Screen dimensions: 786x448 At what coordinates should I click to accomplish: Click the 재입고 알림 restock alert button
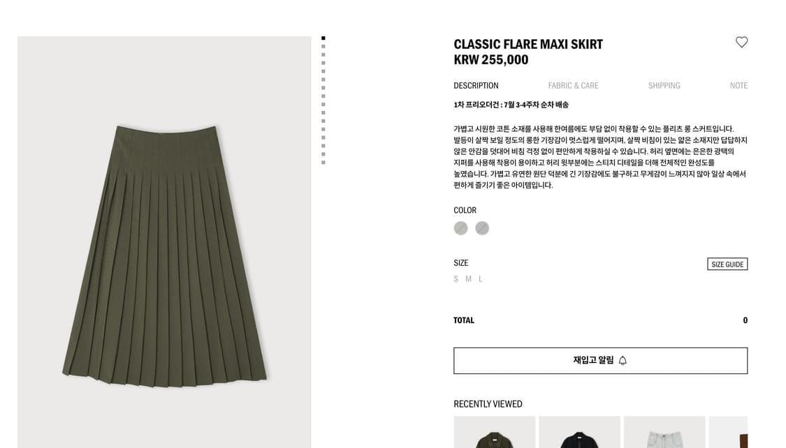coord(601,360)
